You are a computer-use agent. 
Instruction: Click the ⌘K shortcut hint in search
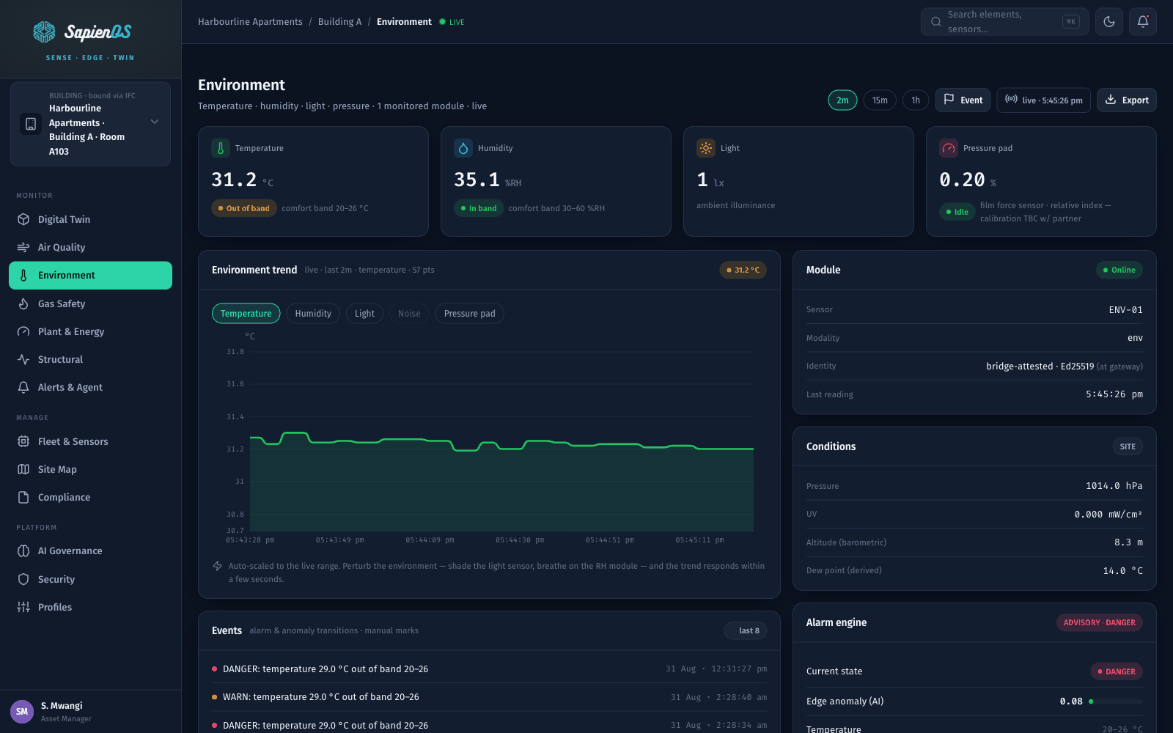click(x=1071, y=22)
